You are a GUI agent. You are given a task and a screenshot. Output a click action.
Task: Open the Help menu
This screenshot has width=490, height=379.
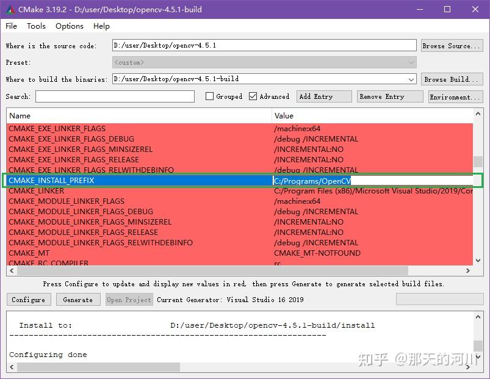coord(101,26)
